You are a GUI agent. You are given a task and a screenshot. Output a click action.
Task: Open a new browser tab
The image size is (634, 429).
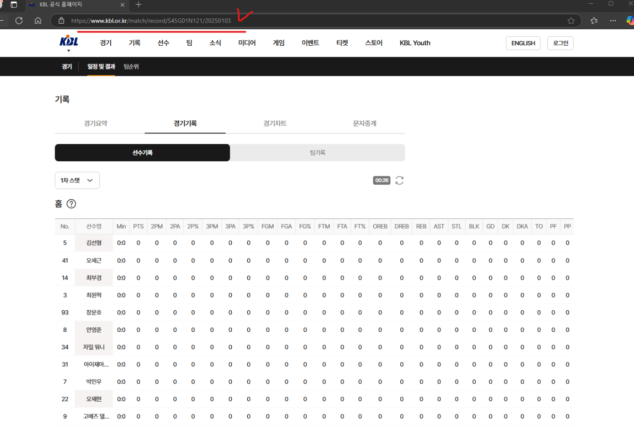[x=138, y=5]
